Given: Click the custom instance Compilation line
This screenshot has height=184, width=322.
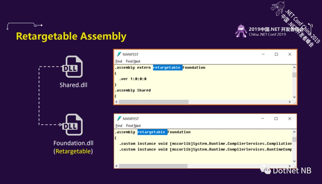Looking at the screenshot, I should click(x=205, y=144).
